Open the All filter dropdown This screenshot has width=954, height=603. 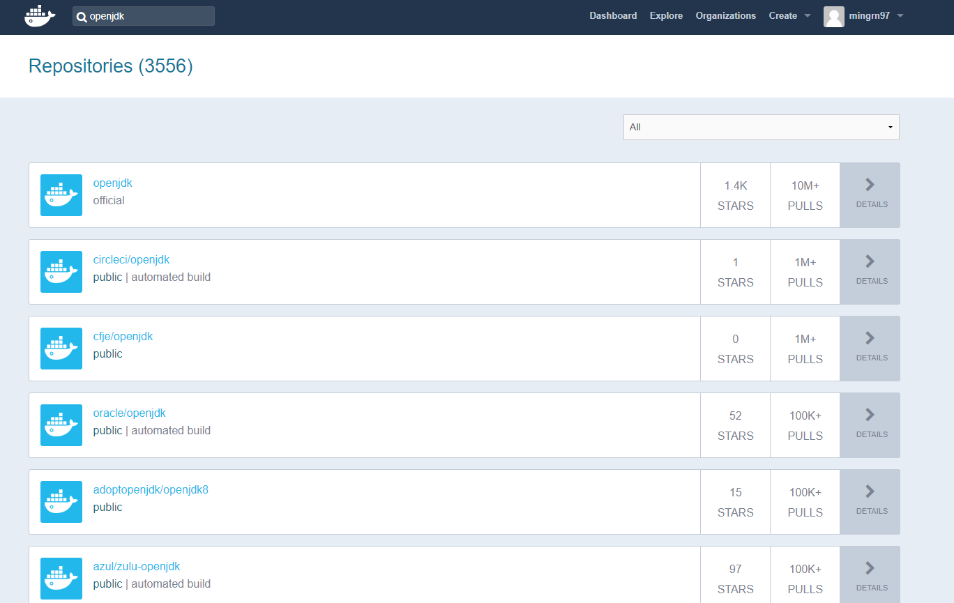761,127
